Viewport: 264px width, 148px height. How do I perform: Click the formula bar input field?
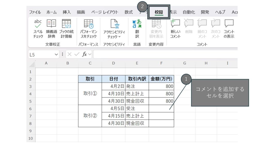tap(165, 54)
